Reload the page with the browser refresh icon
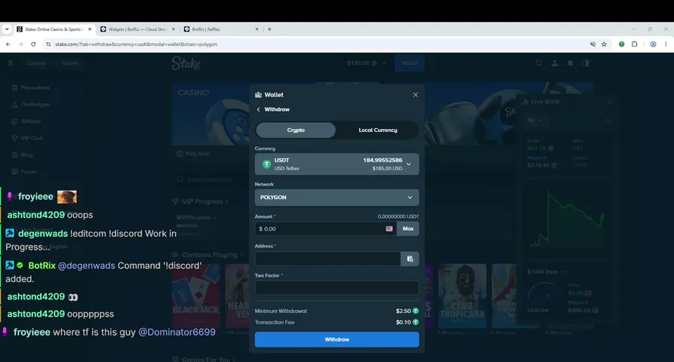Image resolution: width=674 pixels, height=362 pixels. pyautogui.click(x=33, y=44)
